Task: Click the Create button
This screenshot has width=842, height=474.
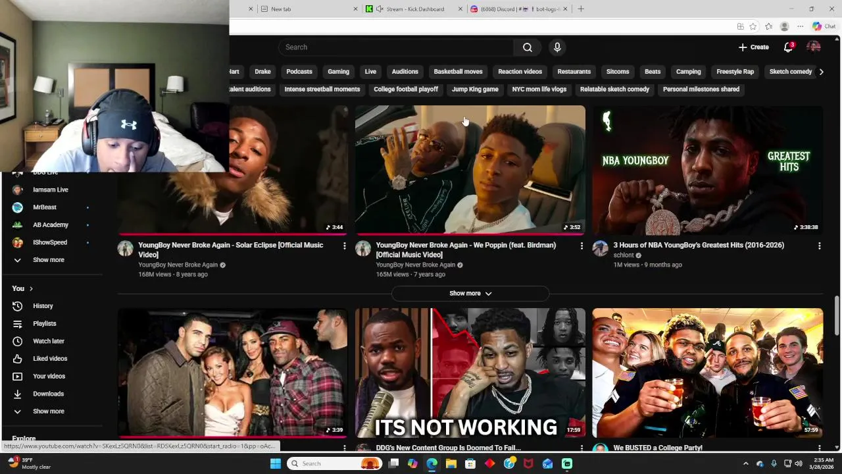Action: (x=754, y=47)
